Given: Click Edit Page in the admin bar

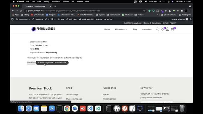Looking at the screenshot, I should point(71,19).
